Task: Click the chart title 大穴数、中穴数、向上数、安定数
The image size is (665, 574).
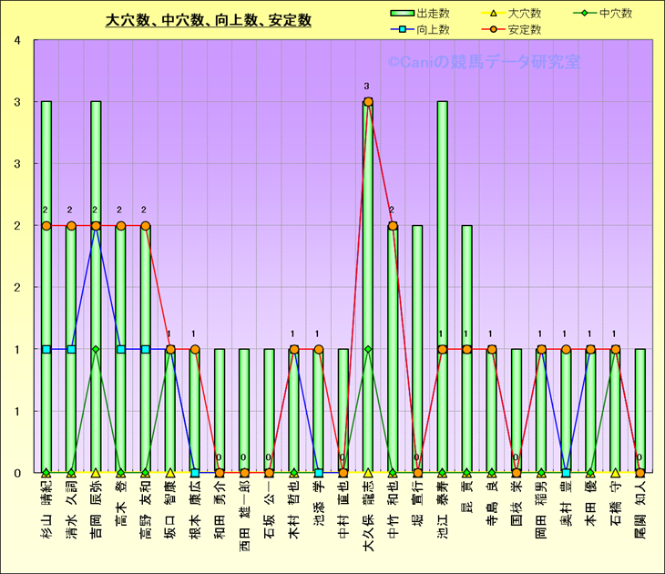Action: point(209,19)
